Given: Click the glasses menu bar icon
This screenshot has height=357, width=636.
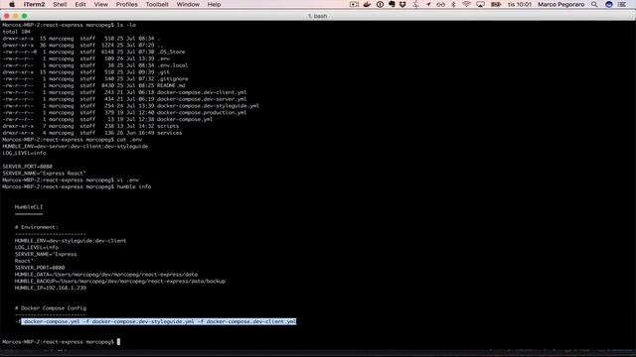Looking at the screenshot, I should click(440, 4).
